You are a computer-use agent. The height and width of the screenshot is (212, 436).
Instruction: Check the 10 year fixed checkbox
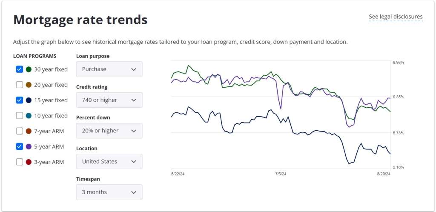19,115
